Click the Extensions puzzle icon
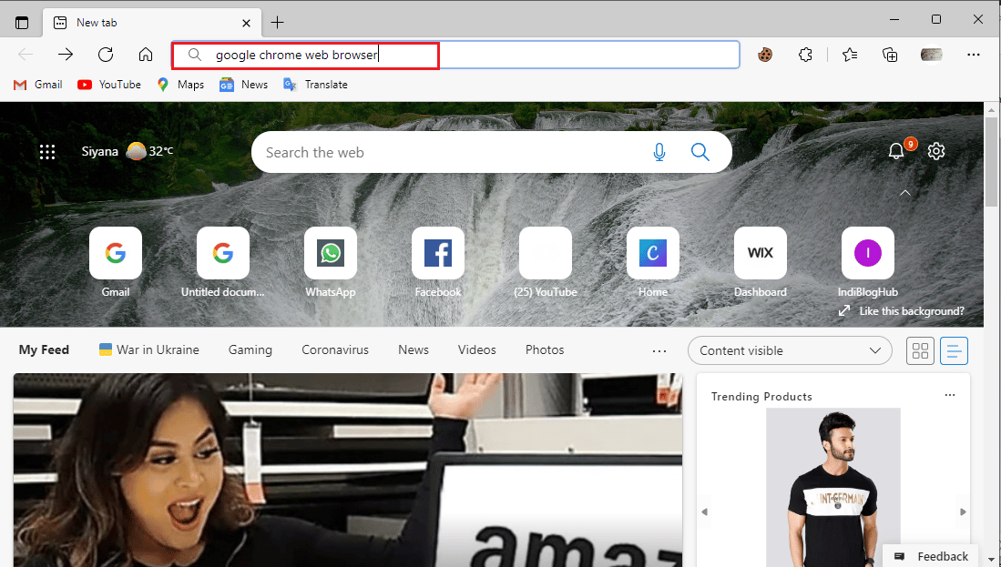 (805, 55)
